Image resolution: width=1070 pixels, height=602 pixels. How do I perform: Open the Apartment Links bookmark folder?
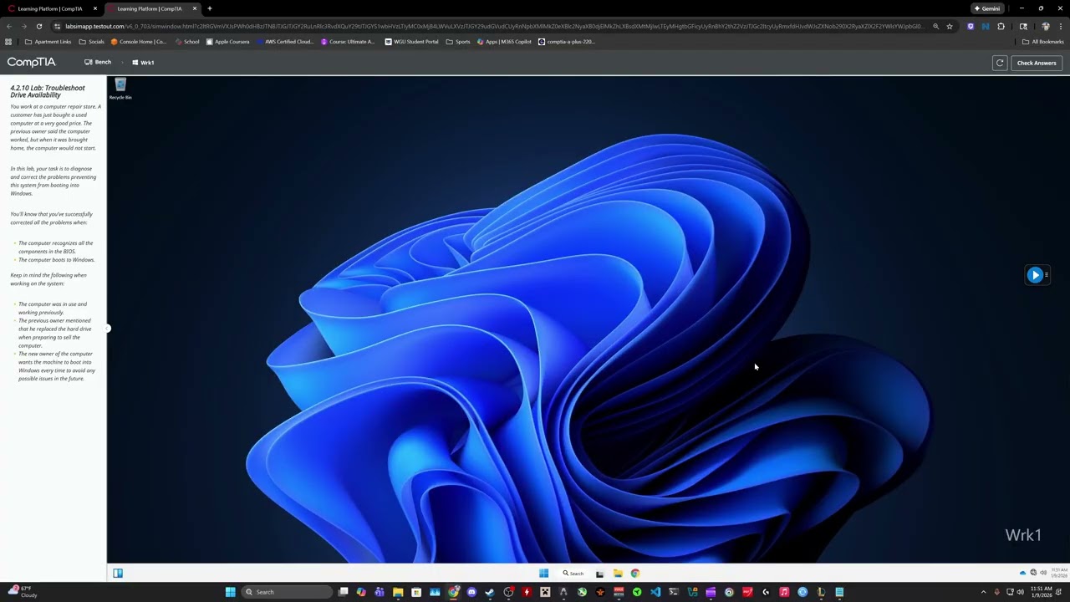(x=48, y=42)
